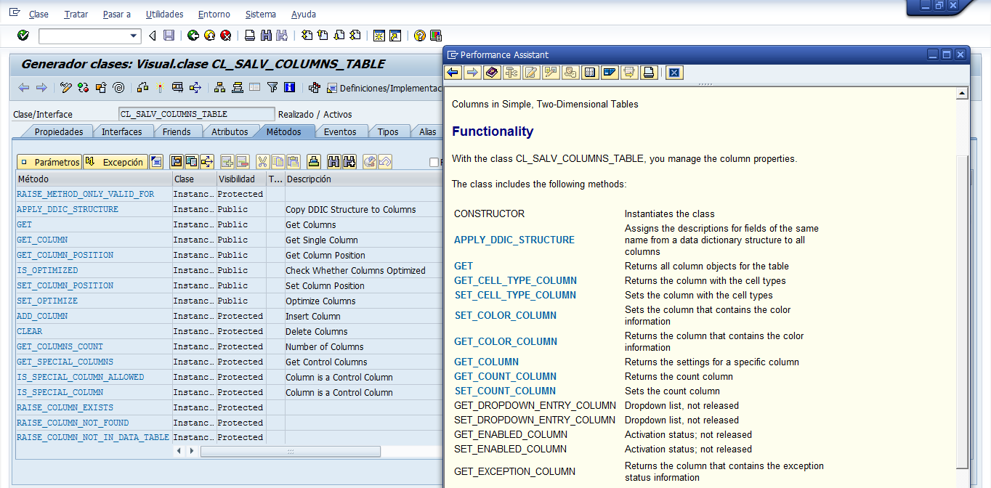The height and width of the screenshot is (488, 991).
Task: Toggle the filter icon in the class toolbar
Action: pyautogui.click(x=272, y=87)
